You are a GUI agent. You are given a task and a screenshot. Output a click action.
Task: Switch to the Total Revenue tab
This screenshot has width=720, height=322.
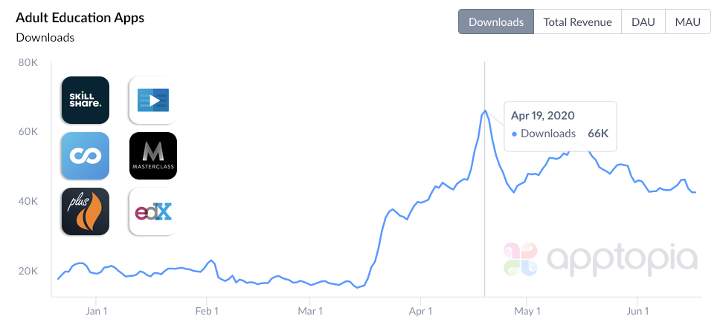(577, 22)
